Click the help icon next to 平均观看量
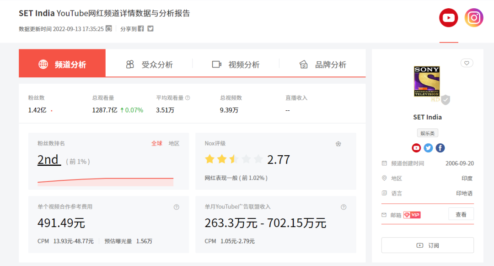 click(188, 98)
